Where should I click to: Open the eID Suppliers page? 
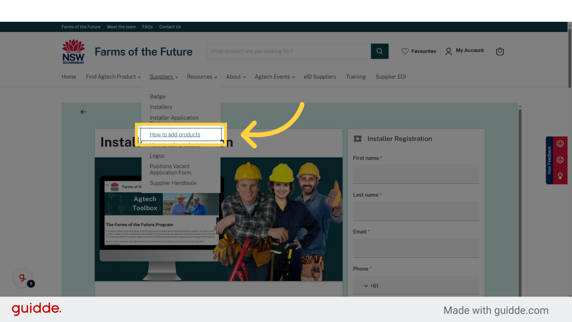coord(320,77)
